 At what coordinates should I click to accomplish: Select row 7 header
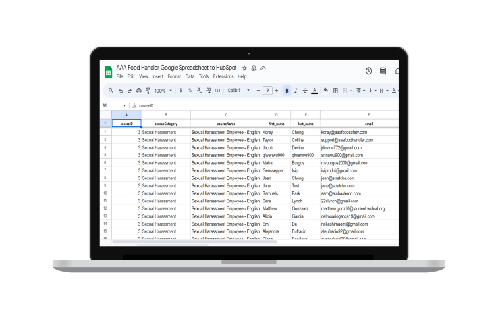click(x=106, y=170)
